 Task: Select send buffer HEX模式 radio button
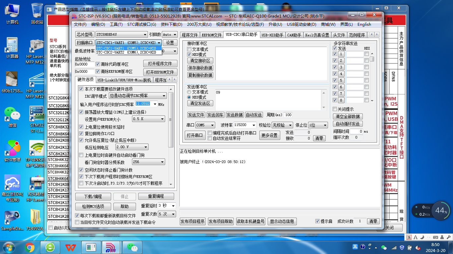click(x=189, y=97)
